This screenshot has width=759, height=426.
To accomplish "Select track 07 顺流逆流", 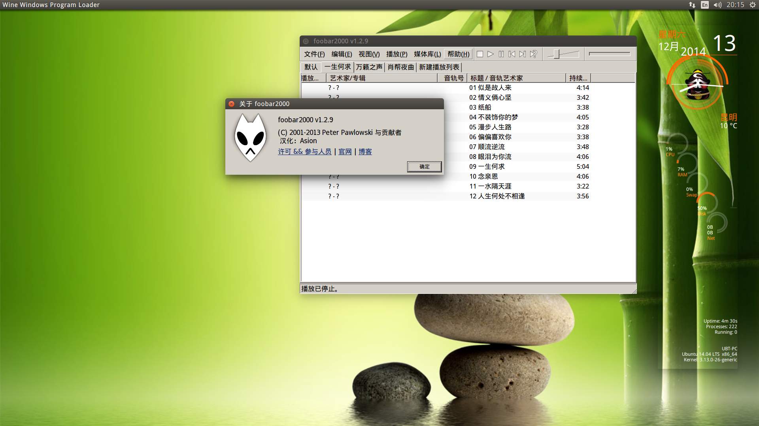I will click(x=487, y=147).
